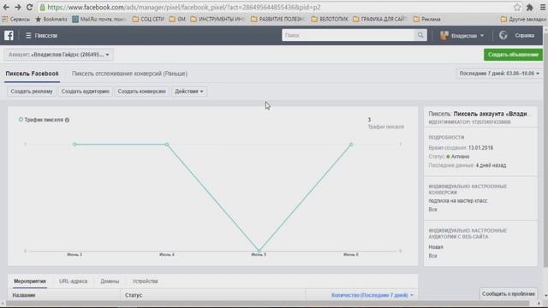Click Создать аудиторию button
Screen dimensions: 548x308
[x=86, y=92]
